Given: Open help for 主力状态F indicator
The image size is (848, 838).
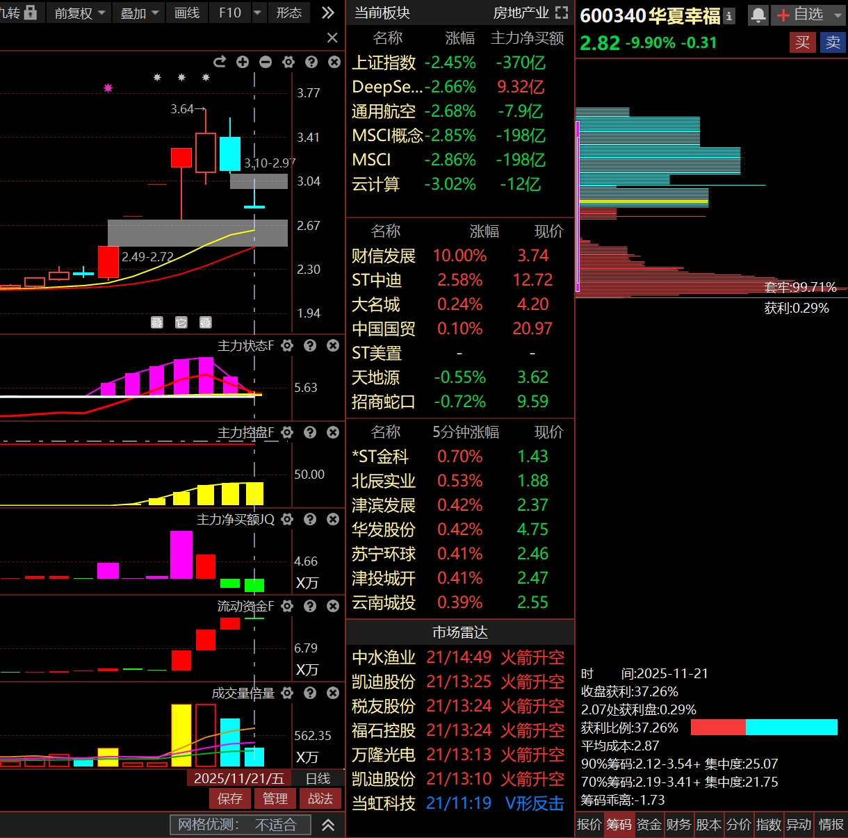Looking at the screenshot, I should (x=310, y=345).
